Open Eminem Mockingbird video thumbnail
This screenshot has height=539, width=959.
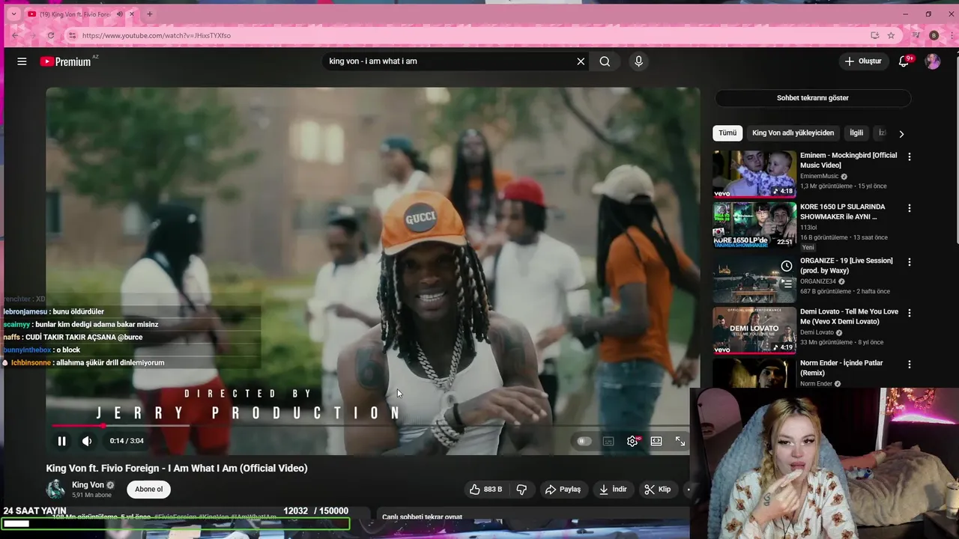point(754,174)
